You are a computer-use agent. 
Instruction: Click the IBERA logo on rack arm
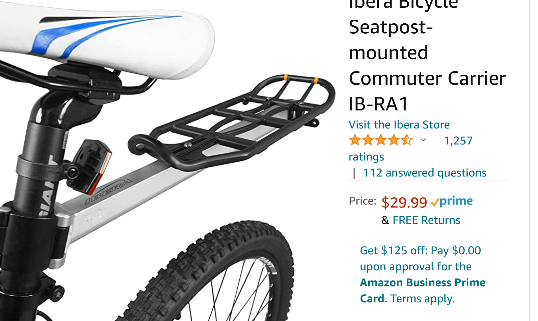[108, 192]
